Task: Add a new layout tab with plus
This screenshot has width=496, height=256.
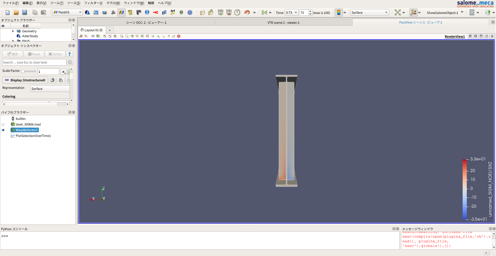Action: pyautogui.click(x=110, y=30)
